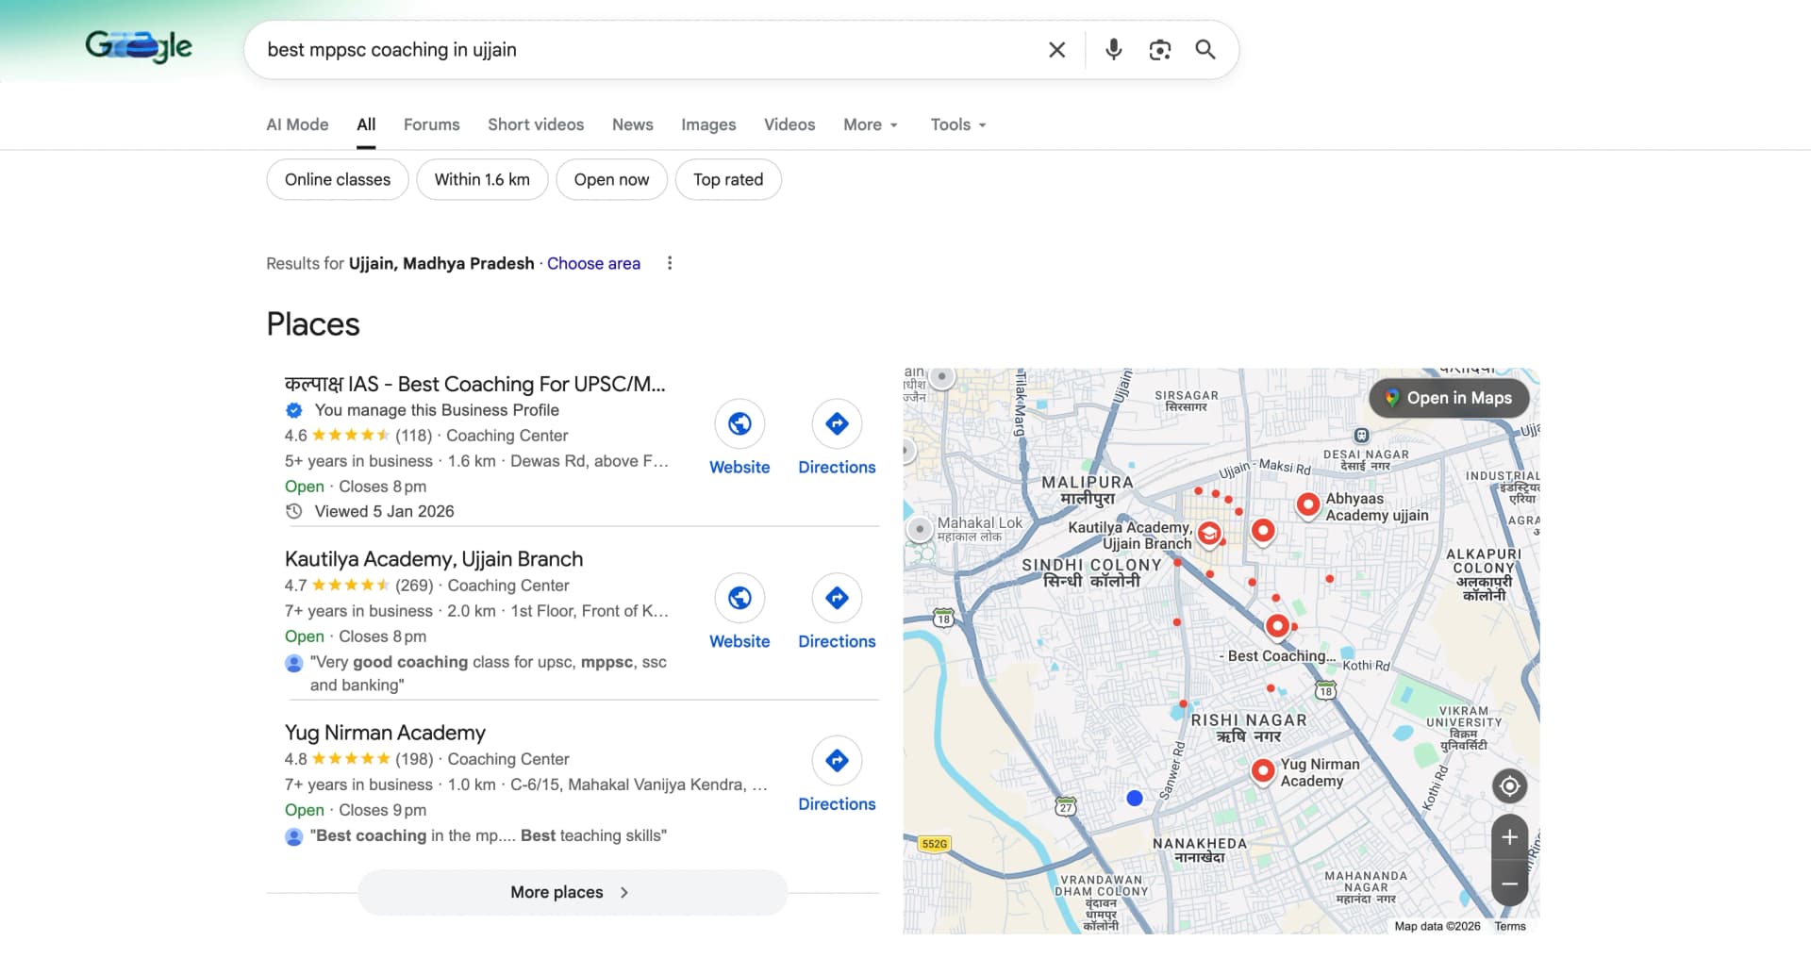Click Mahakal Lok landmark marker
1811x958 pixels.
(x=920, y=529)
